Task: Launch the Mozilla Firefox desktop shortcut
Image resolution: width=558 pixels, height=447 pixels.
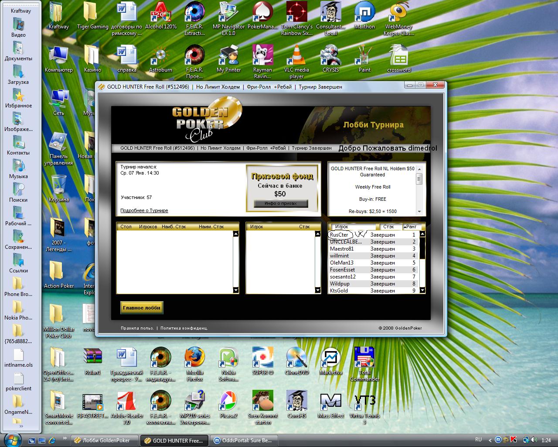Action: [194, 359]
